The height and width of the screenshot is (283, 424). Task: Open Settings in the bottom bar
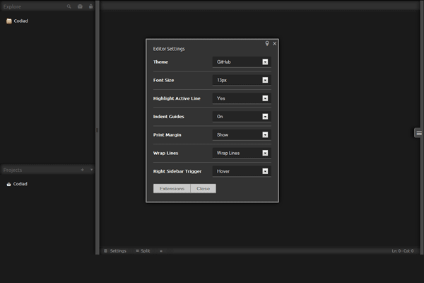(x=114, y=250)
